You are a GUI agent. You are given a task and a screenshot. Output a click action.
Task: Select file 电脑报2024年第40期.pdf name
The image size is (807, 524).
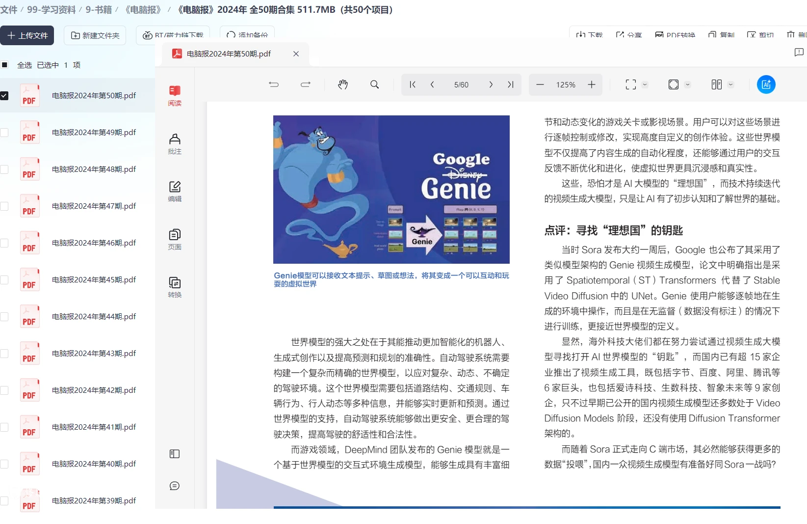point(94,464)
